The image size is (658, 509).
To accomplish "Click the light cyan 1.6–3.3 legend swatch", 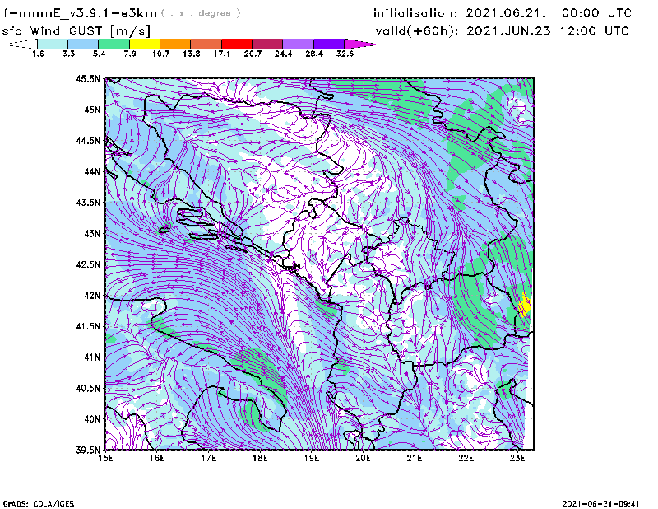I will coord(53,44).
